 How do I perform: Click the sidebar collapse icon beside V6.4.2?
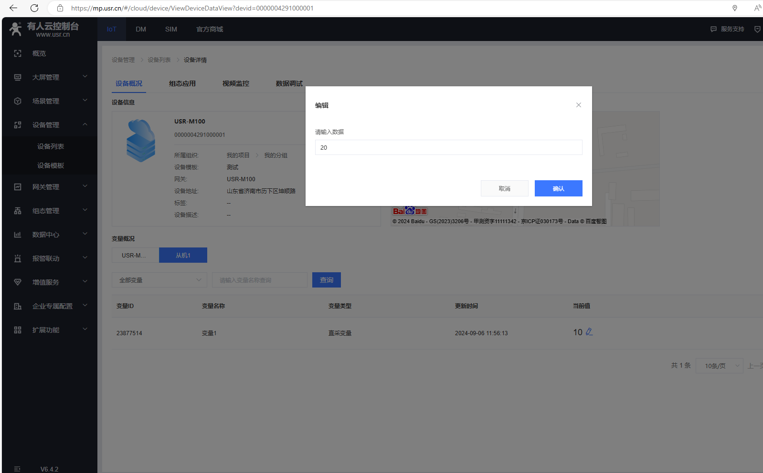(17, 469)
